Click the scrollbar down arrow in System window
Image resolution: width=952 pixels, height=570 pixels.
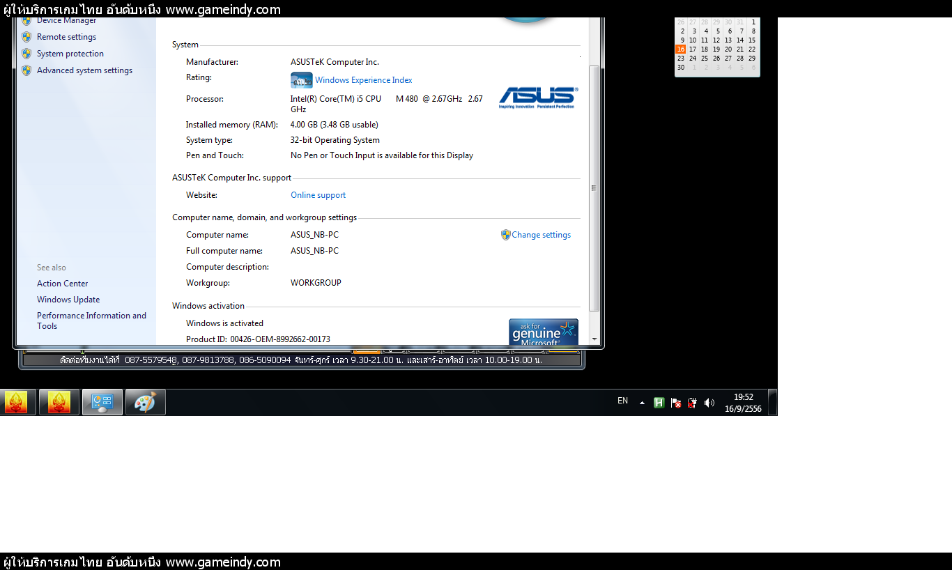[x=594, y=339]
